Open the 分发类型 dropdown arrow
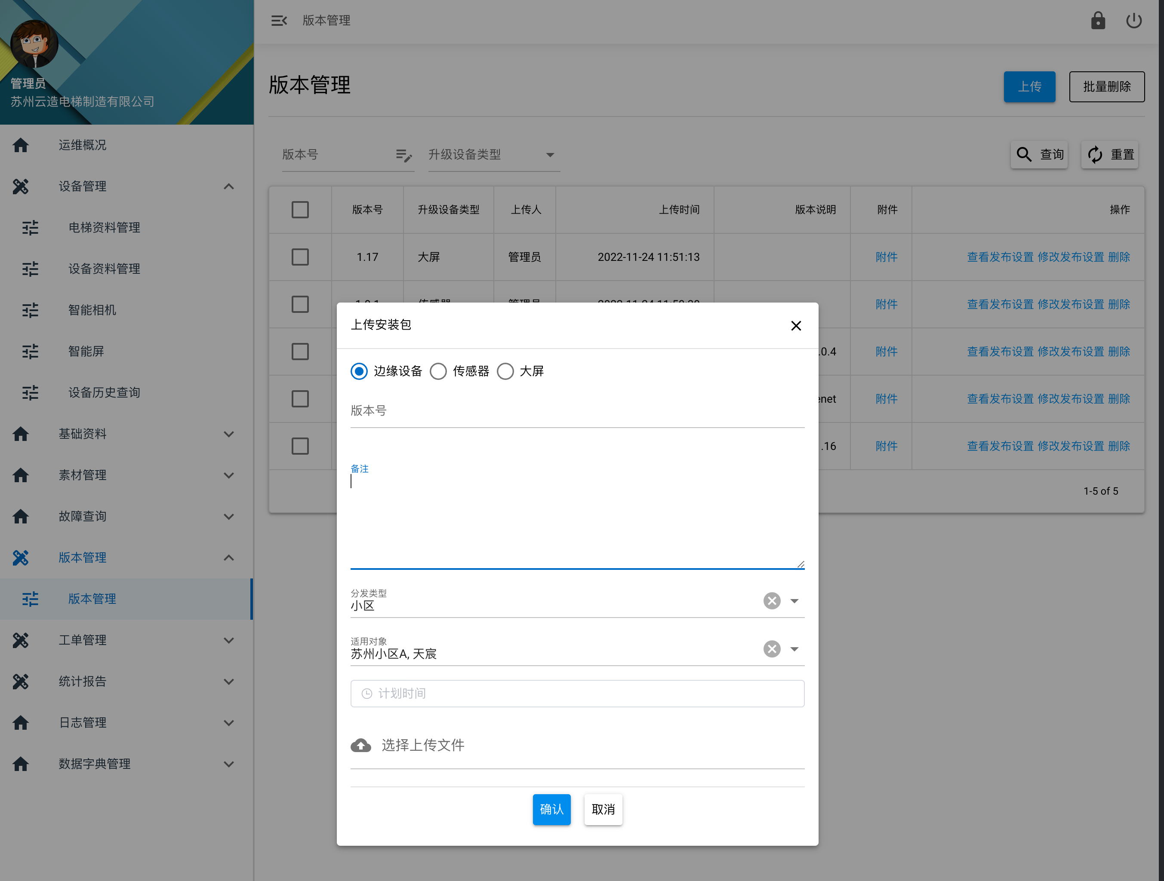Screen dimensions: 1164x881 point(794,601)
